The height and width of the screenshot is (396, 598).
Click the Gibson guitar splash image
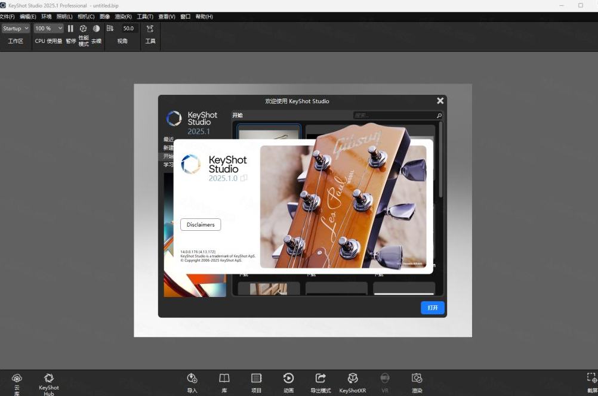(x=343, y=206)
